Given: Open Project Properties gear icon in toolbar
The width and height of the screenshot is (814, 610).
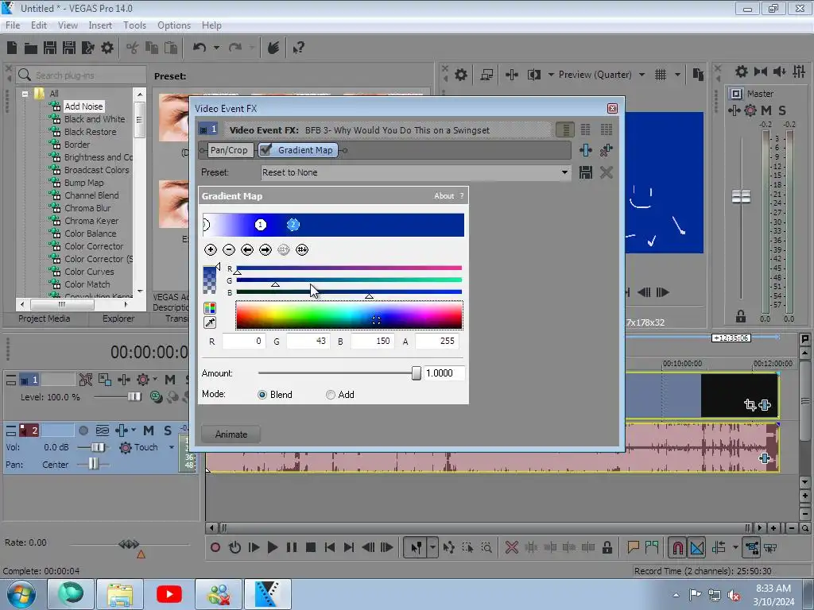Looking at the screenshot, I should click(x=107, y=48).
